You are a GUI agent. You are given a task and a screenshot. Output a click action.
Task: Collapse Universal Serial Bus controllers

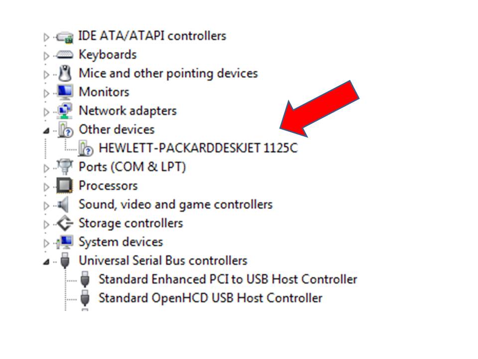point(46,262)
